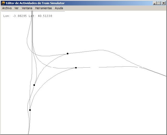
Task: Click the track line at the bottom edge
Action: [x=28, y=132]
